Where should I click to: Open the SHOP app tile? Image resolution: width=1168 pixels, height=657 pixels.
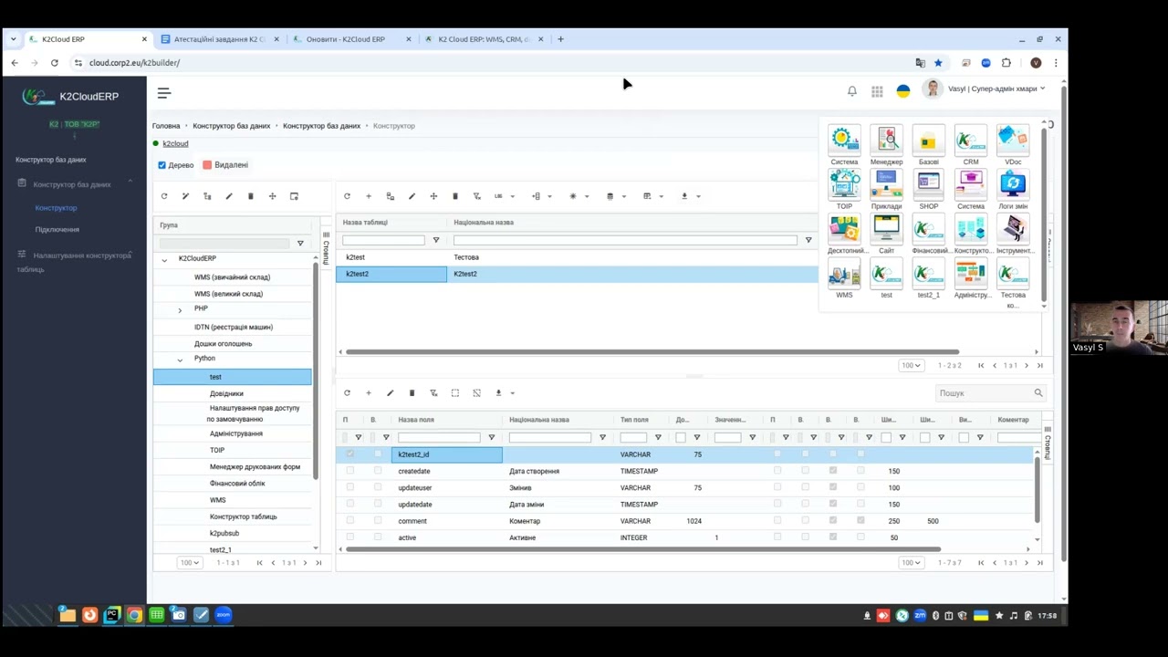(928, 190)
